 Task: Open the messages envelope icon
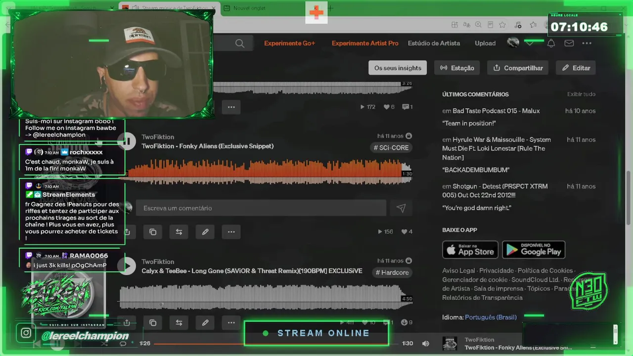tap(569, 44)
